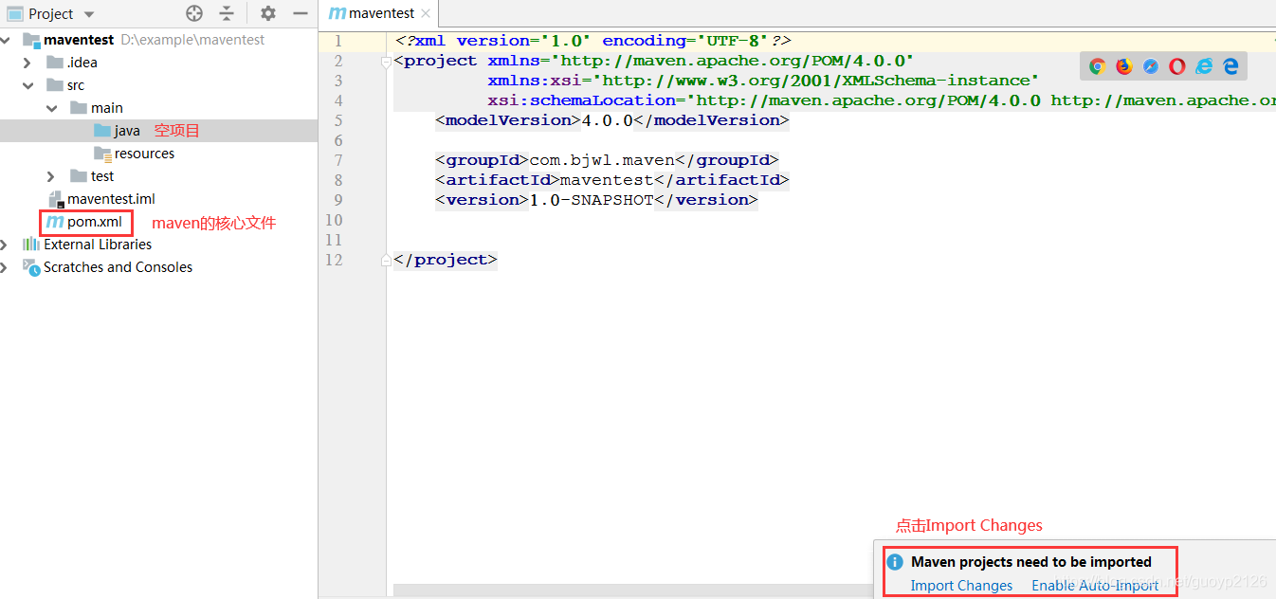Click line number 5 in gutter
The image size is (1276, 599).
pyautogui.click(x=338, y=120)
